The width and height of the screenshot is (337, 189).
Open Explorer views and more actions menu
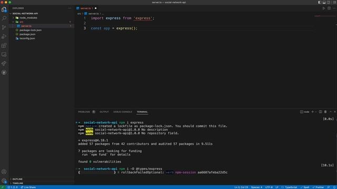(x=70, y=8)
